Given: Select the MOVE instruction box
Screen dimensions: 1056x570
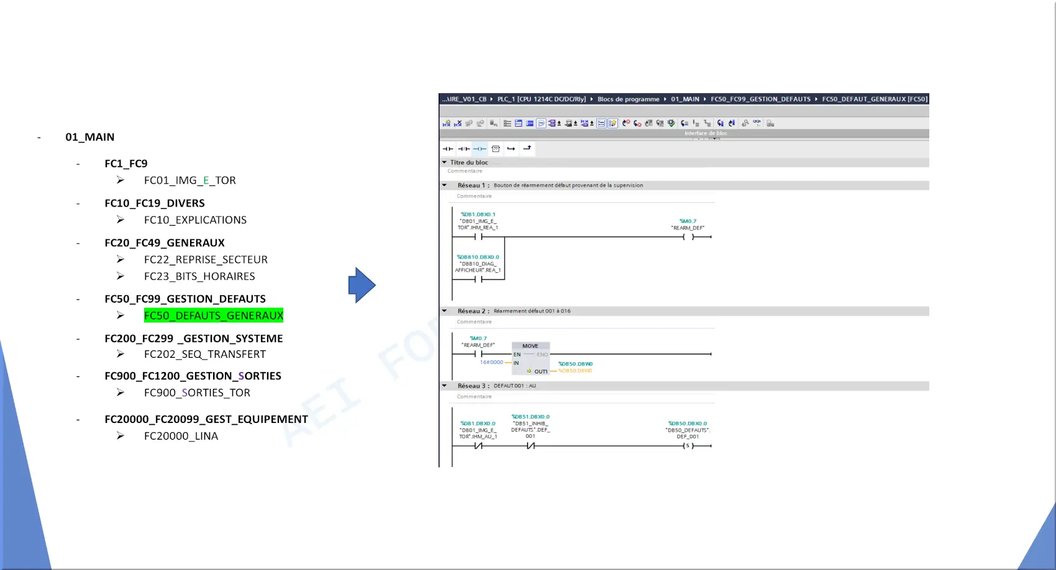Looking at the screenshot, I should [x=530, y=358].
